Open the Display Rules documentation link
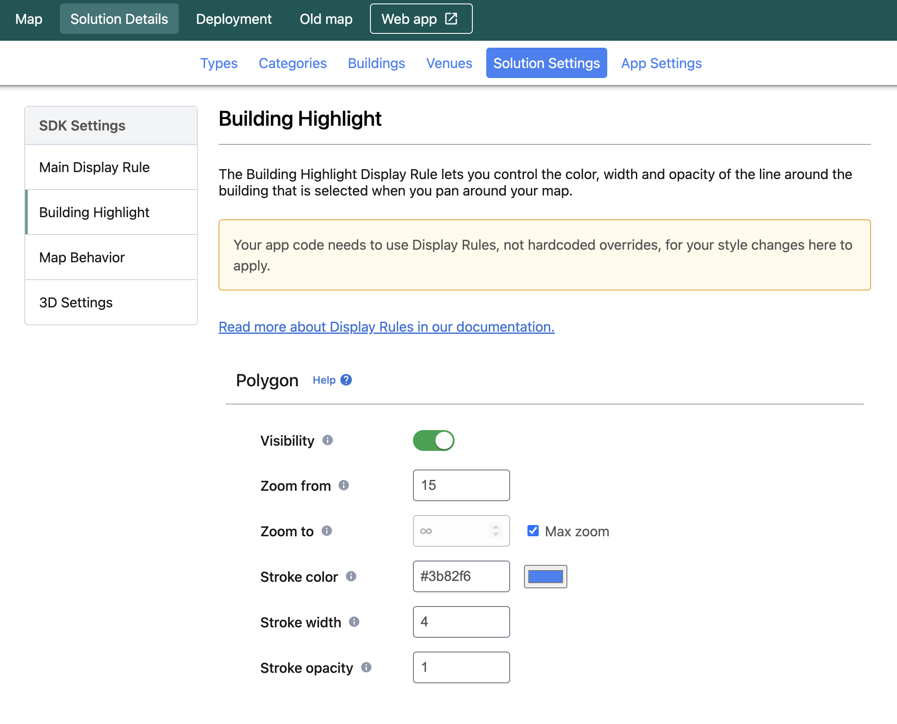Image resolution: width=897 pixels, height=724 pixels. tap(386, 327)
